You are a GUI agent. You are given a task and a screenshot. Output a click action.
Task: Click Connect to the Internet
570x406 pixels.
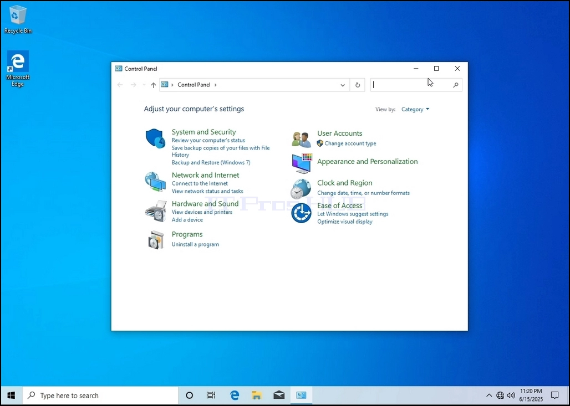click(x=200, y=183)
